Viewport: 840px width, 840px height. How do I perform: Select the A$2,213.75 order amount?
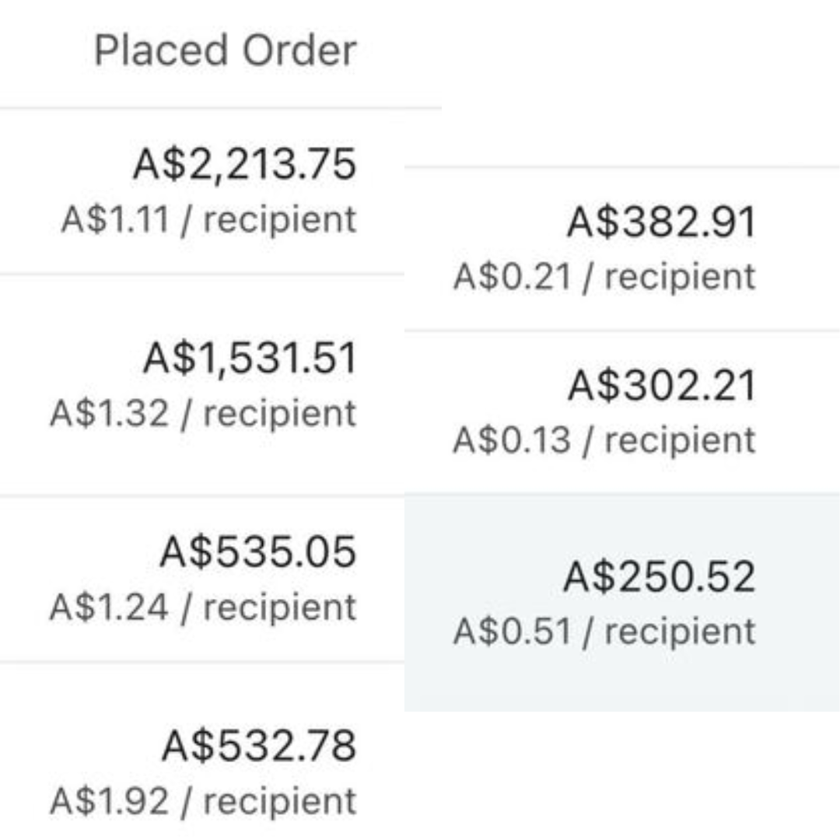pos(244,165)
